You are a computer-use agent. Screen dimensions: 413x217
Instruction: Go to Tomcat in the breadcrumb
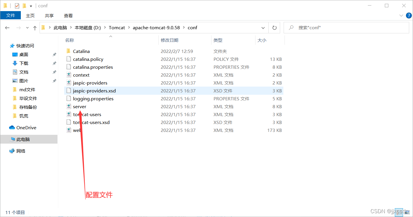(x=117, y=27)
